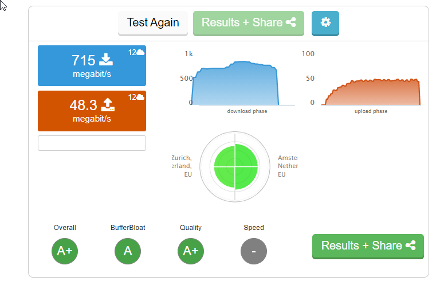This screenshot has height=304, width=448.
Task: Open settings with the gear icon button
Action: (325, 23)
